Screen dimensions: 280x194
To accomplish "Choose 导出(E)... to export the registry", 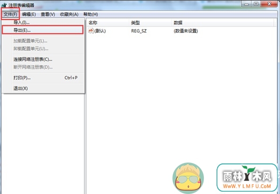I will [x=43, y=30].
